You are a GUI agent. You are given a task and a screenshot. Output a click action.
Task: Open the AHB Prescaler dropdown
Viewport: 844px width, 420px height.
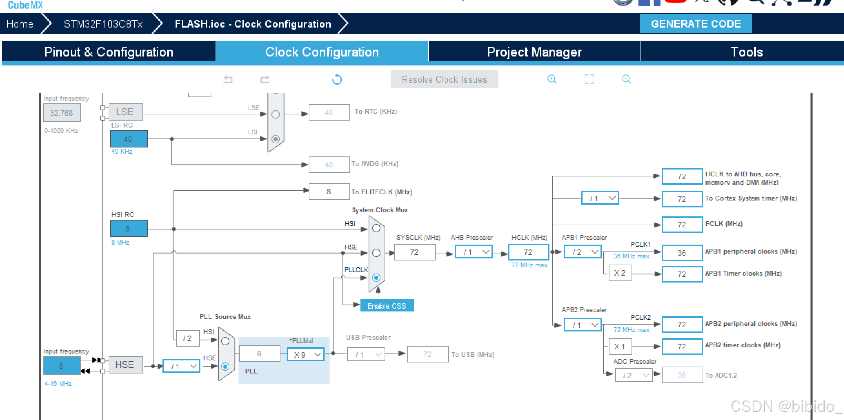point(474,252)
